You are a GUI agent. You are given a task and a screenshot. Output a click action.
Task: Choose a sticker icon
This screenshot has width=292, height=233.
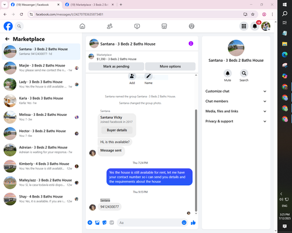[x=105, y=223]
